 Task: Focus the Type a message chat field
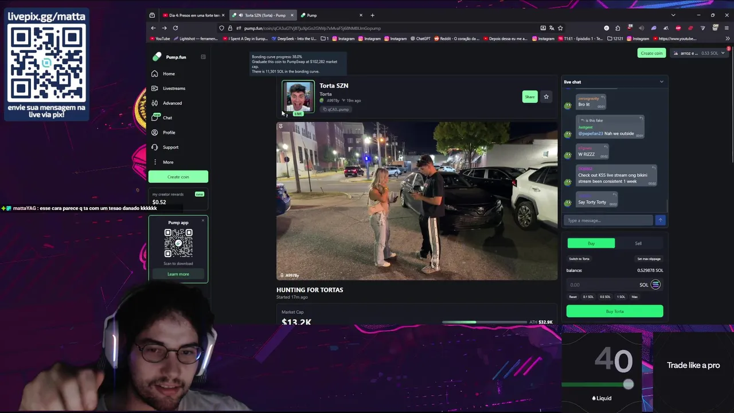tap(608, 220)
